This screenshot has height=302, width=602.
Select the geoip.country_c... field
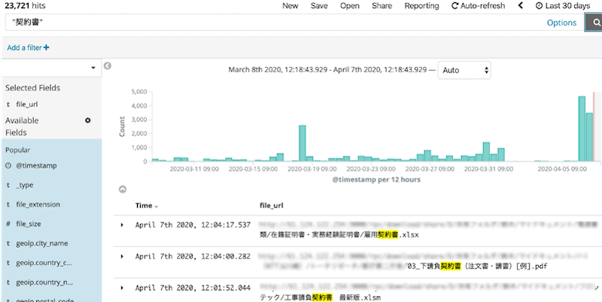coord(44,263)
